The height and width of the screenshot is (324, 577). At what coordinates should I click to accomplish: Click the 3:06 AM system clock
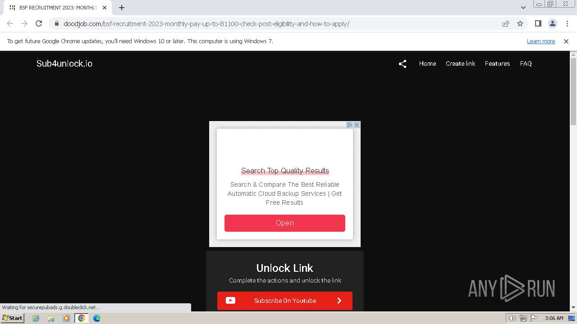554,318
